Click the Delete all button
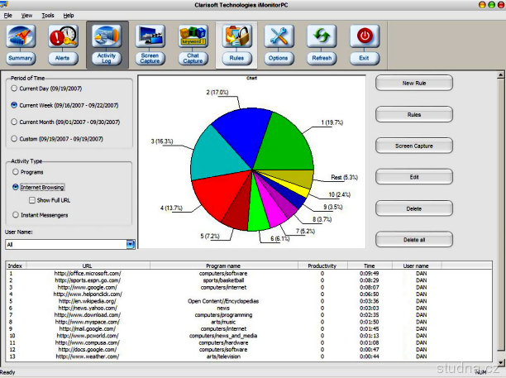Viewport: 506px width, 378px height. click(414, 239)
